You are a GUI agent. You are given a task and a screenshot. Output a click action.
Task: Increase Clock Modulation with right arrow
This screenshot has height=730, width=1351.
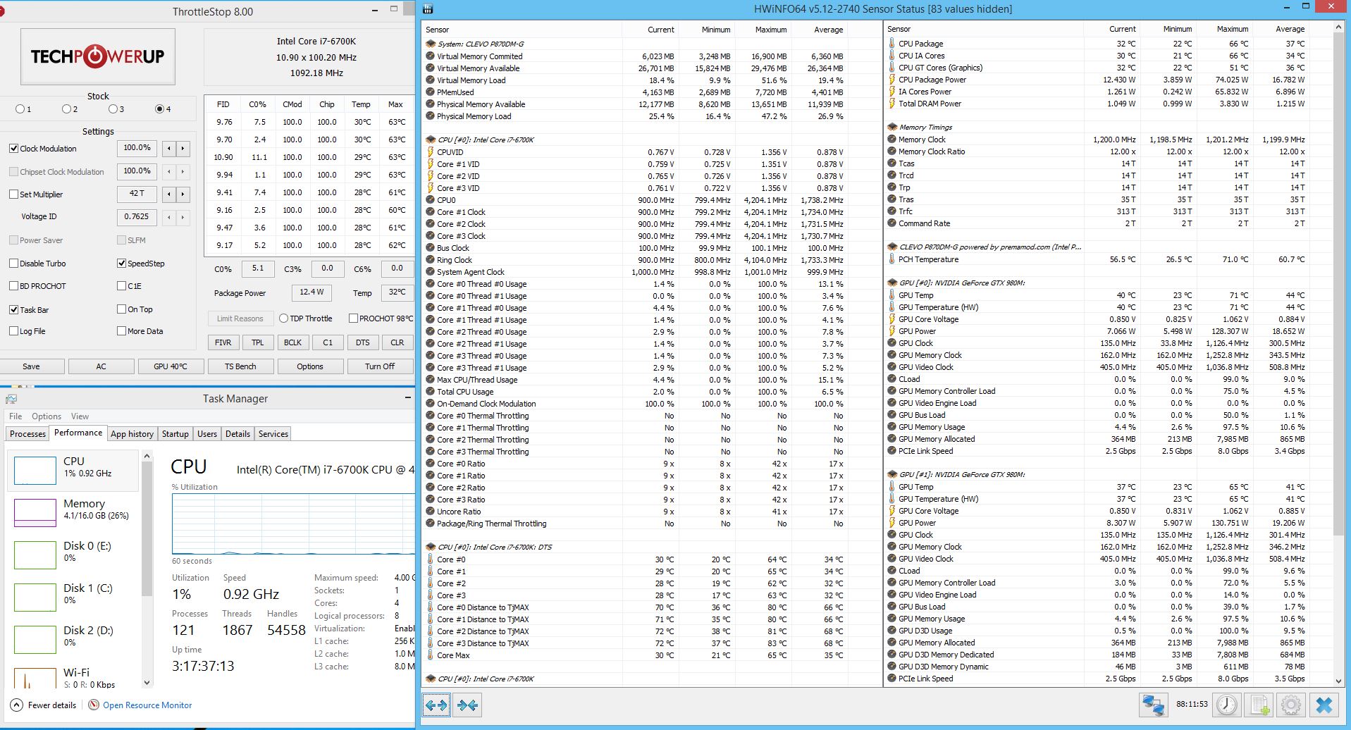click(x=183, y=149)
